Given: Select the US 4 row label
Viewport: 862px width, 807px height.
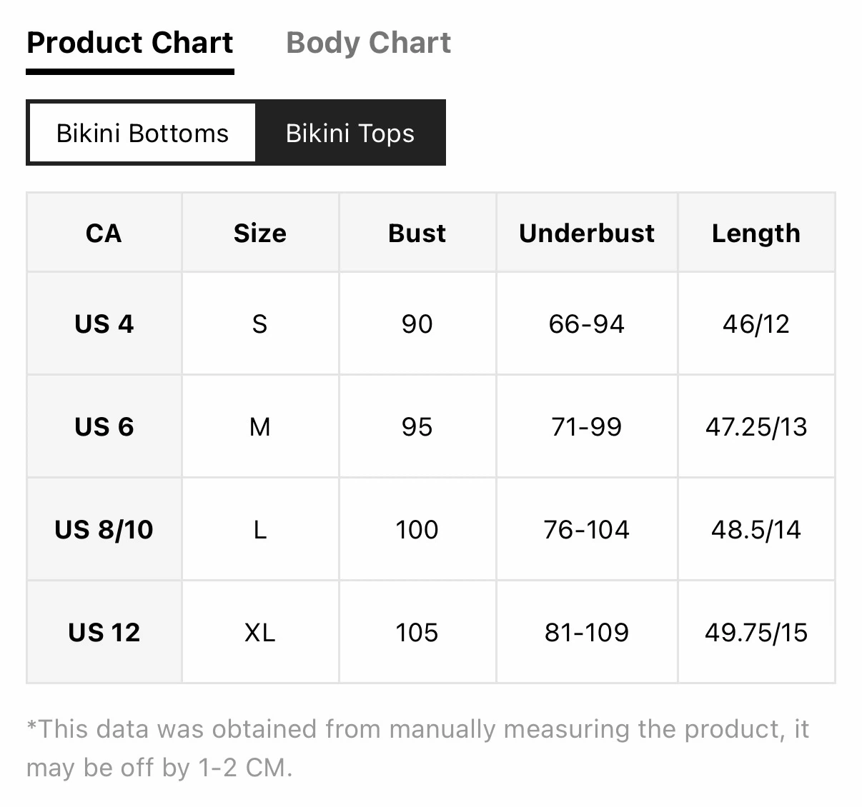Looking at the screenshot, I should [104, 324].
